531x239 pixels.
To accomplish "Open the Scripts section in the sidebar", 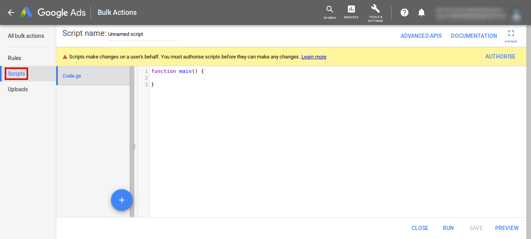I will 16,73.
